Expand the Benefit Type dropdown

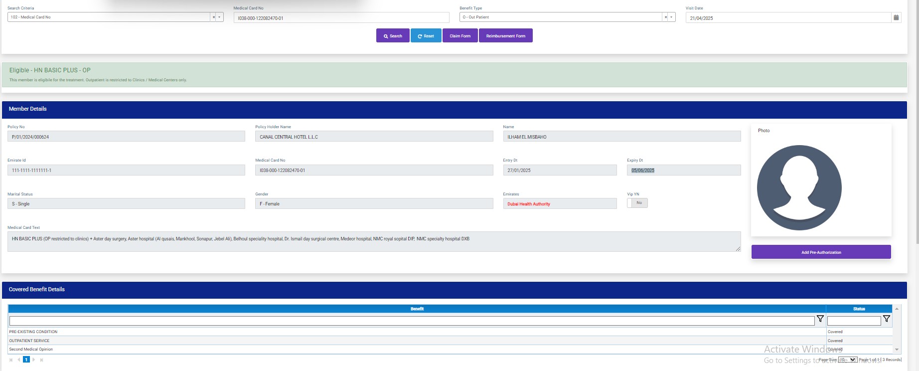[671, 17]
